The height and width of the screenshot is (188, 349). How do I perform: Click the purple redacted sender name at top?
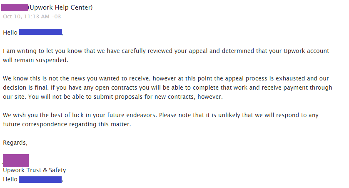[15, 8]
